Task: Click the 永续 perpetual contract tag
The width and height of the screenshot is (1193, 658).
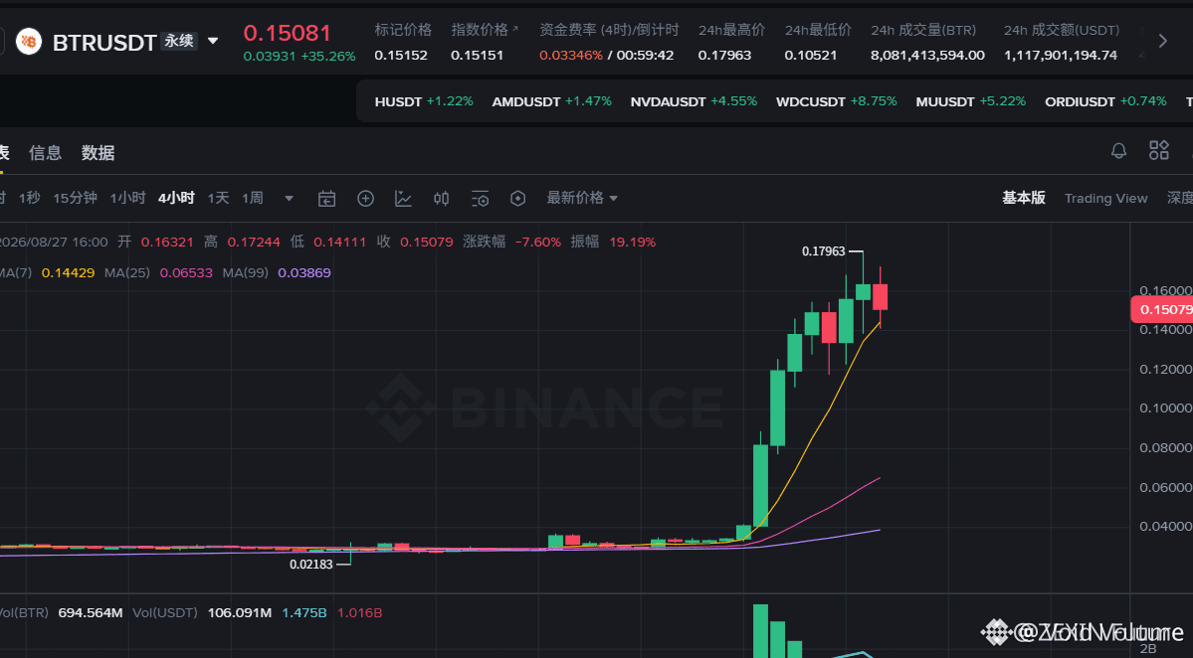Action: (179, 41)
